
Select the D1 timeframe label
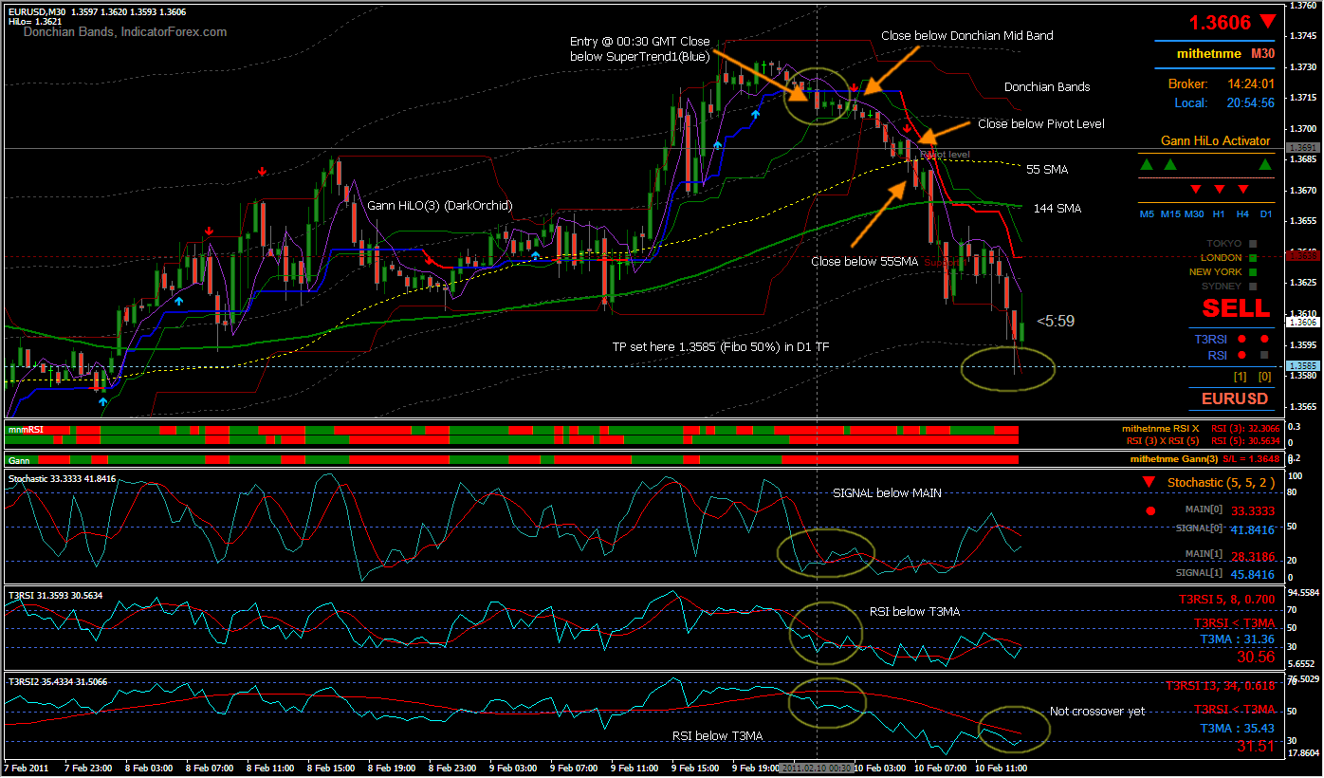pos(1265,214)
